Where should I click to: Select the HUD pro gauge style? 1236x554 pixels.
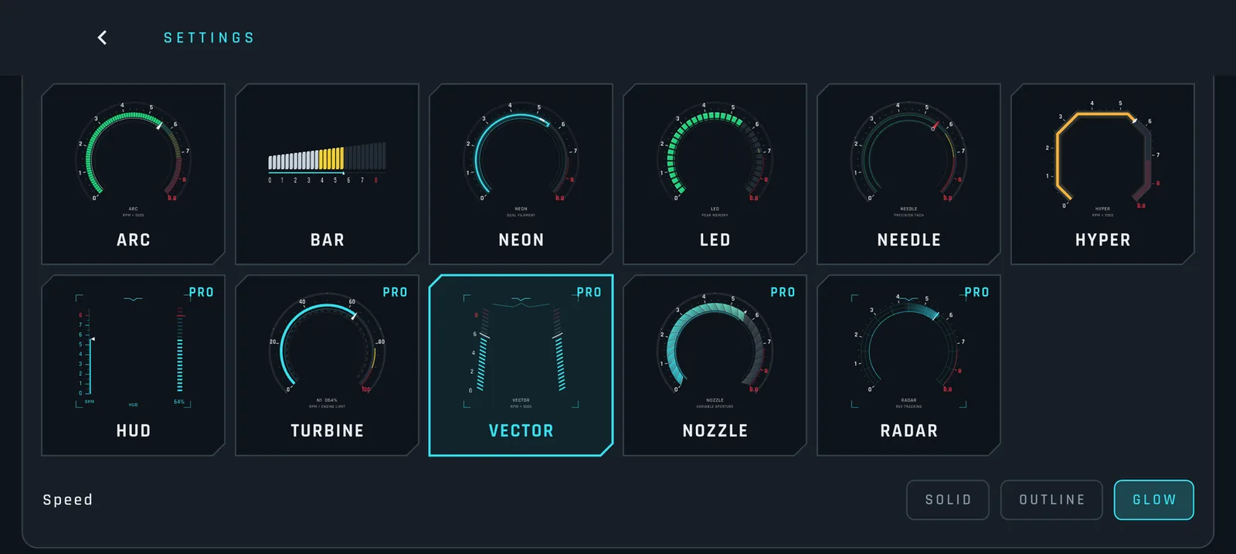point(133,365)
